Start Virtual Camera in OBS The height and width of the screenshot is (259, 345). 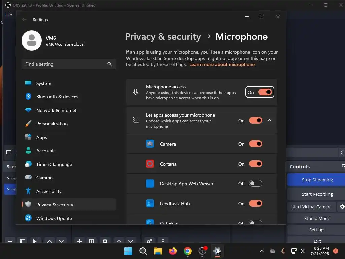(x=311, y=207)
